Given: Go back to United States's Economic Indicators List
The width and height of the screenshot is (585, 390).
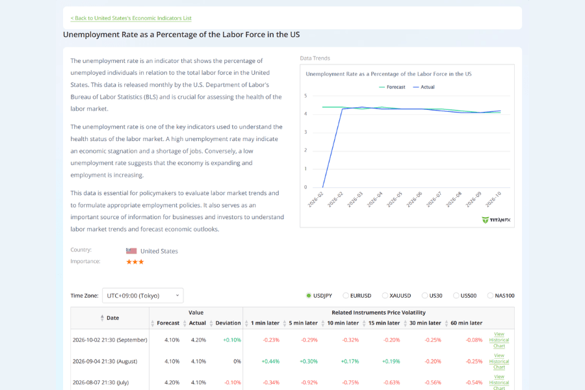Looking at the screenshot, I should click(131, 18).
